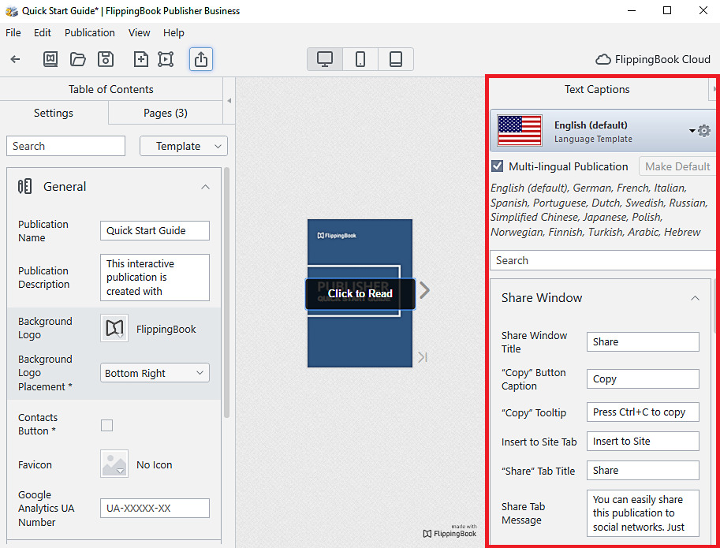This screenshot has height=548, width=720.
Task: Click the PDF document toolbar icon
Action: point(50,59)
